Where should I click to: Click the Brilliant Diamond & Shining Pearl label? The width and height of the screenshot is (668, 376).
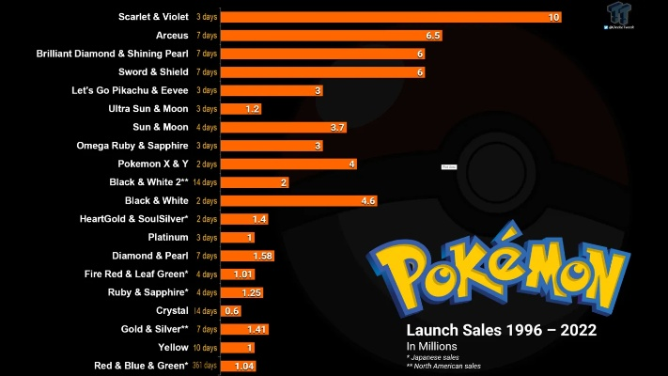113,54
